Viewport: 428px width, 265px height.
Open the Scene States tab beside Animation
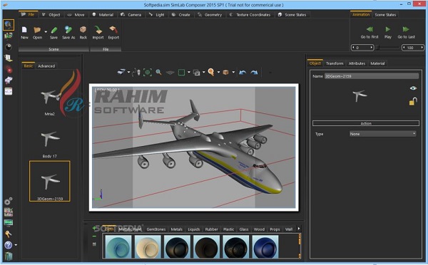[x=385, y=15]
